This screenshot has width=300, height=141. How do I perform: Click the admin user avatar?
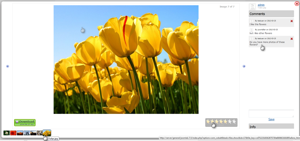coord(252,7)
